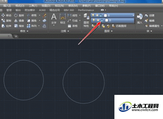Open the Help 帮助(H) menu
The height and width of the screenshot is (119, 163).
click(x=113, y=6)
